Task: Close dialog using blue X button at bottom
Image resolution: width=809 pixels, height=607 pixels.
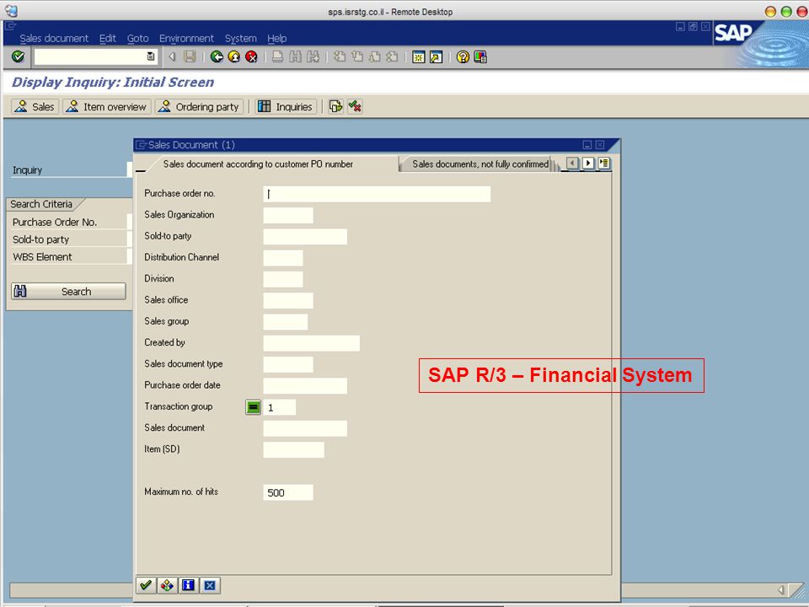Action: click(210, 585)
